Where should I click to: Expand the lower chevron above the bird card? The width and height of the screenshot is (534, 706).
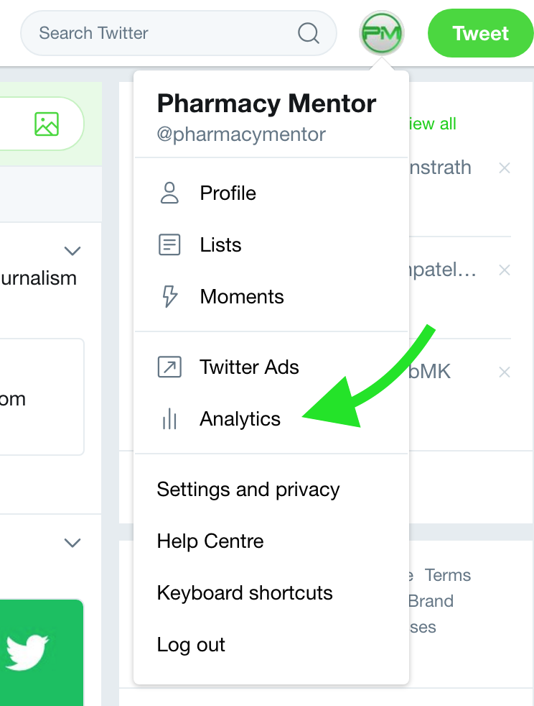(72, 543)
